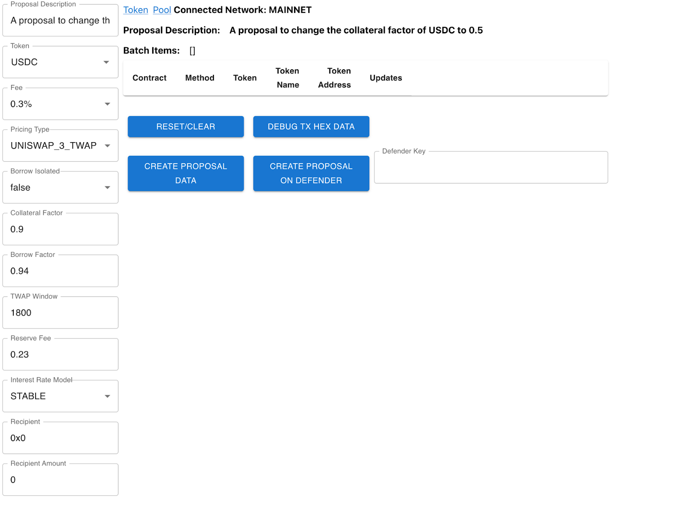Edit the Recipient Amount field

(60, 479)
